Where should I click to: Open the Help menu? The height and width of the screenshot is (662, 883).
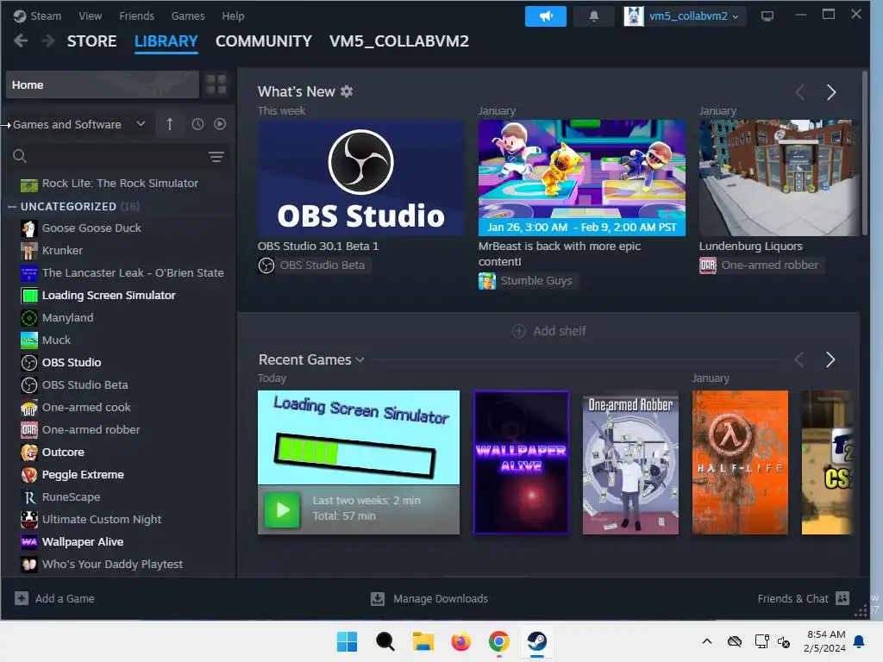233,16
